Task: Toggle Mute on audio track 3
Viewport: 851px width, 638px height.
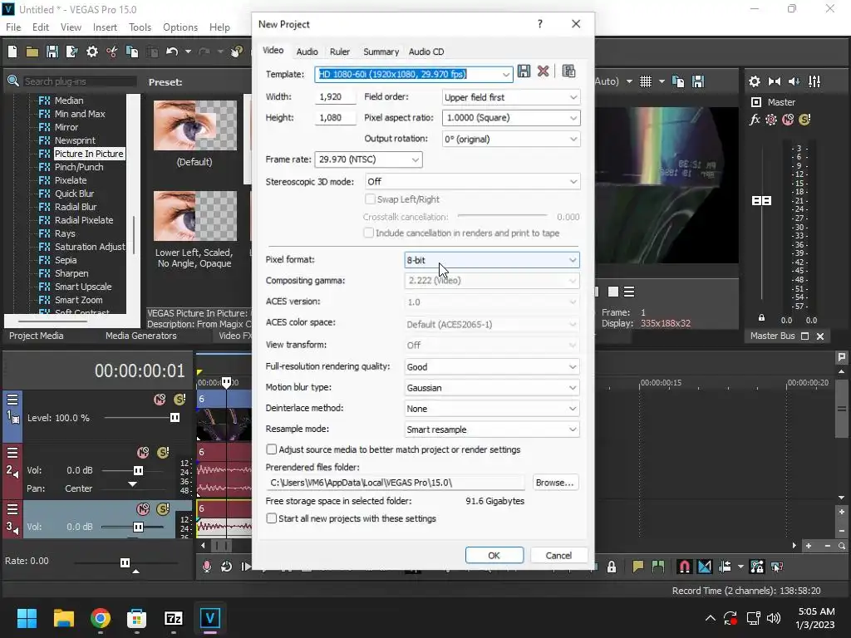Action: (143, 508)
